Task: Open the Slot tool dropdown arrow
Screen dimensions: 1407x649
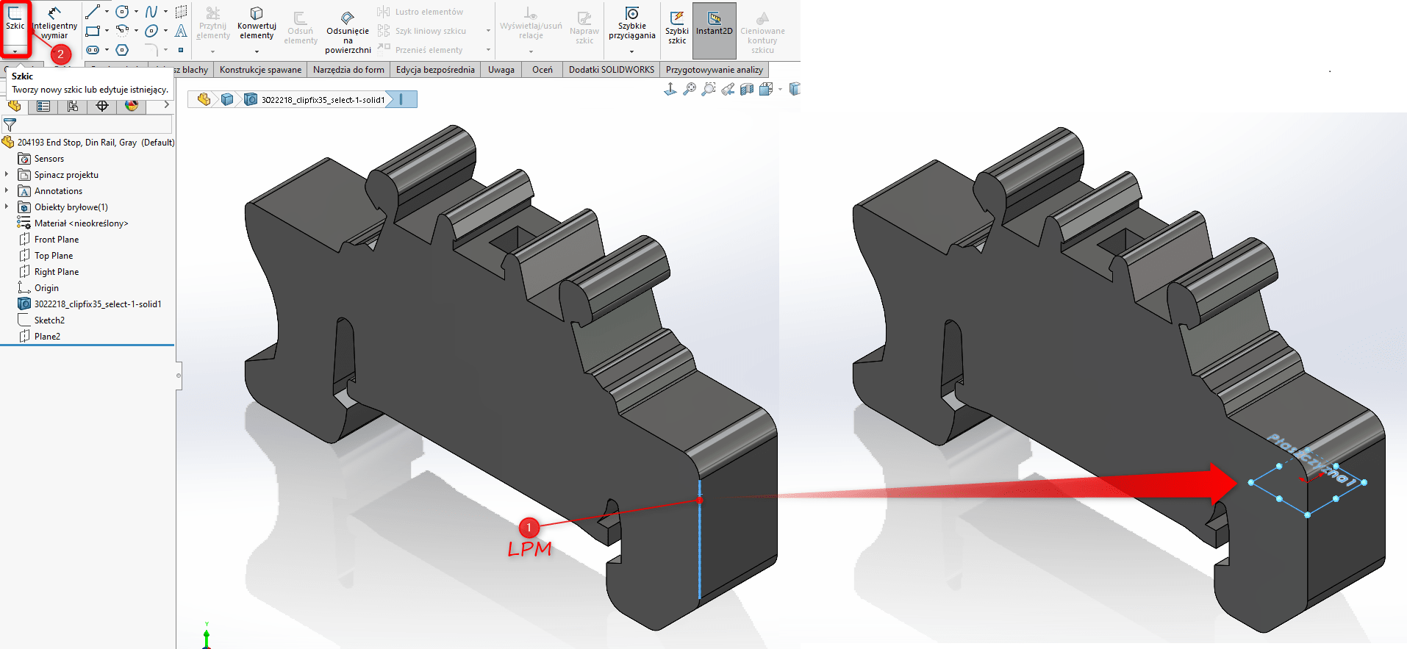Action: point(107,50)
